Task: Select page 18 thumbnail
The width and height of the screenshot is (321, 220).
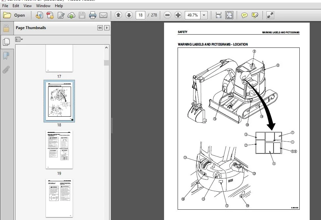Action: tap(59, 101)
